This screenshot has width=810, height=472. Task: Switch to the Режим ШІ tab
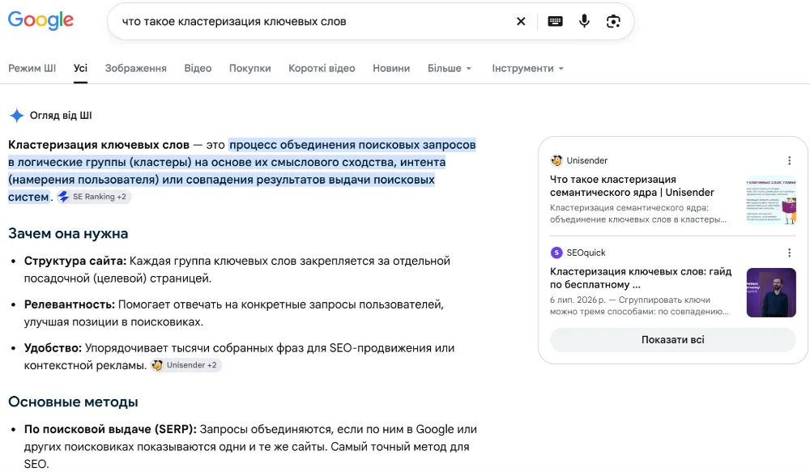32,68
